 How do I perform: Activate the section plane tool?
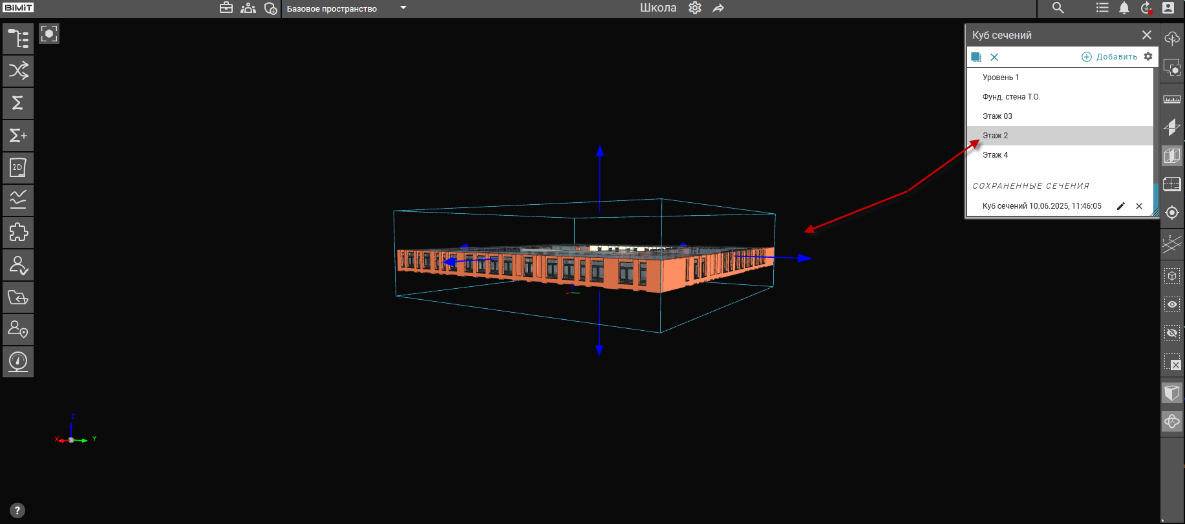click(1171, 127)
